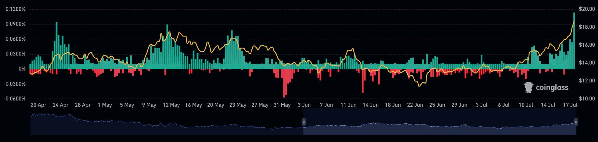598x142 pixels.
Task: Click the 3 Jun date label
Action: click(x=304, y=105)
